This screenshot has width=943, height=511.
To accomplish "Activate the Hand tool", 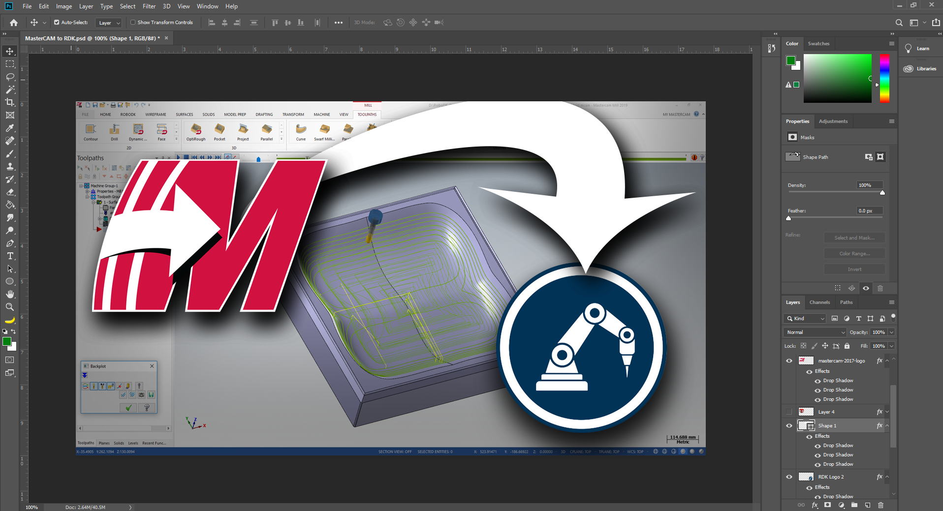I will 10,294.
